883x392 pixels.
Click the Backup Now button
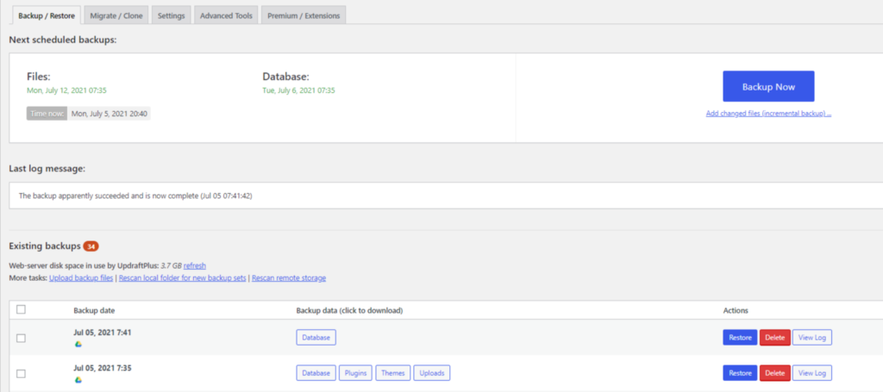click(768, 87)
